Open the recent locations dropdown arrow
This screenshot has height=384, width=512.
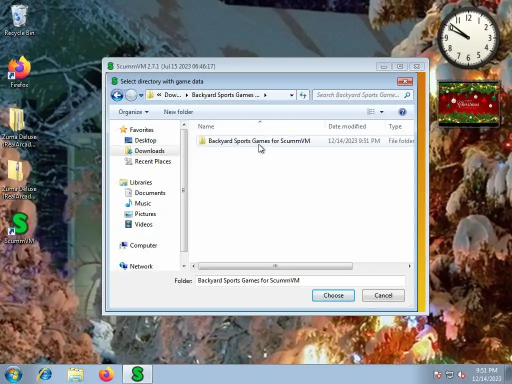tap(141, 95)
